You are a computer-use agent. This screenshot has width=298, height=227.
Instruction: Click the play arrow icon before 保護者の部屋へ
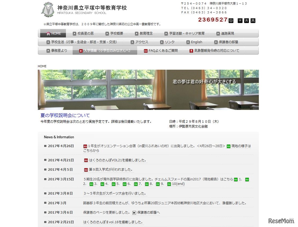[134, 212]
